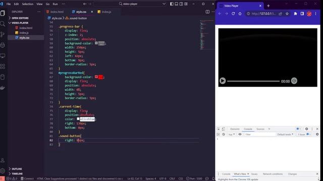Open the Chrome extensions puzzle icon
Image resolution: width=323 pixels, height=181 pixels.
(x=295, y=14)
